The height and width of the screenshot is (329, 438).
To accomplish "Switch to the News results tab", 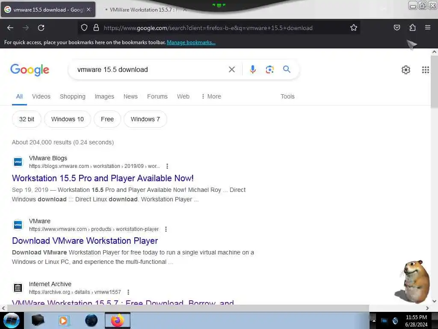I will point(130,96).
